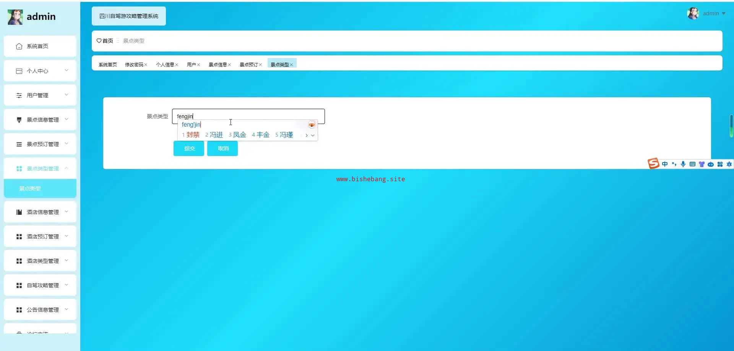
Task: Expand the IME candidate list down chevron
Action: 313,135
